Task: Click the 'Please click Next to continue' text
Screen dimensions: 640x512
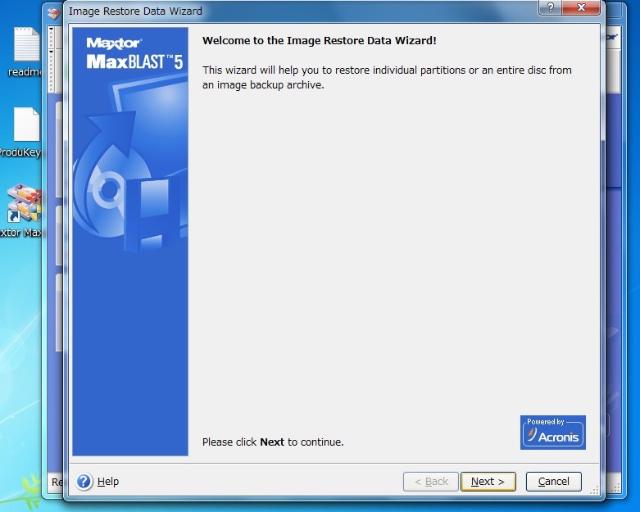Action: coord(273,442)
